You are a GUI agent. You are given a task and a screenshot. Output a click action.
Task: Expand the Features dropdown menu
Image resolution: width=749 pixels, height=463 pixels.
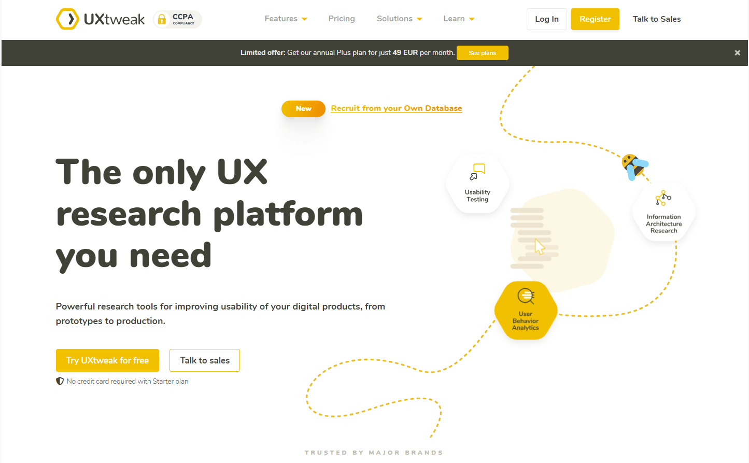coord(286,19)
